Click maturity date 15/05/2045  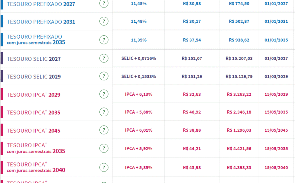click(x=276, y=130)
